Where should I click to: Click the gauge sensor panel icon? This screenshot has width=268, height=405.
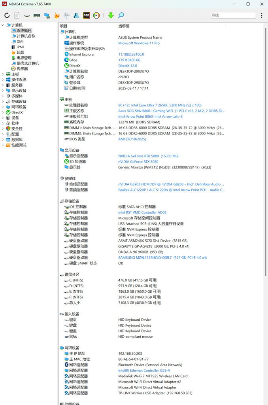tap(96, 15)
